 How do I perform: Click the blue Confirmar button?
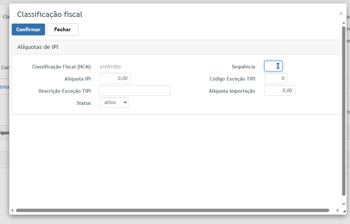point(28,29)
